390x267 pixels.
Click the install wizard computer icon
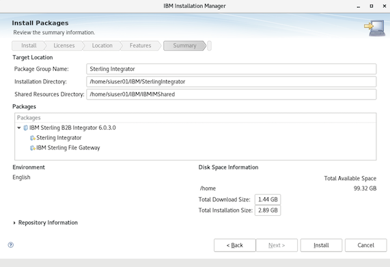click(374, 28)
